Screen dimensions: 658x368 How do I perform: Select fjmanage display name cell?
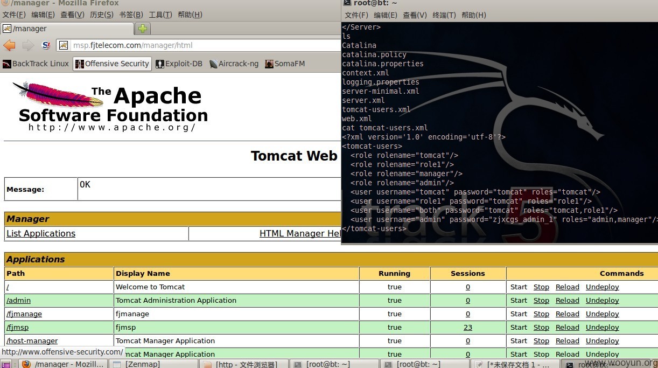tap(236, 314)
